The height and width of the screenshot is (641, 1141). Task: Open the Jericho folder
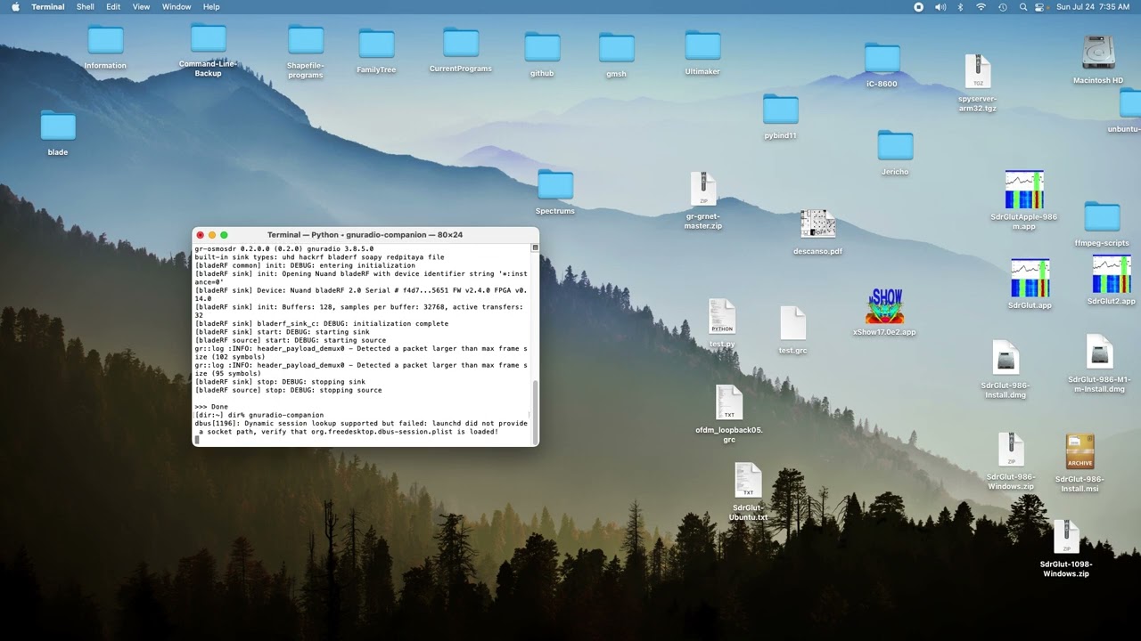point(895,147)
